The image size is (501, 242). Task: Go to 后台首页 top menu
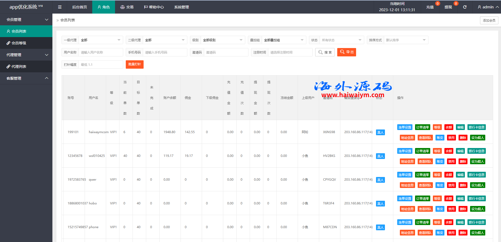coord(79,7)
